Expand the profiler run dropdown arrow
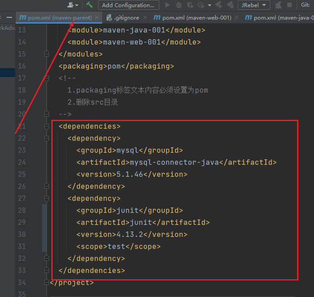The width and height of the screenshot is (314, 297). 210,5
